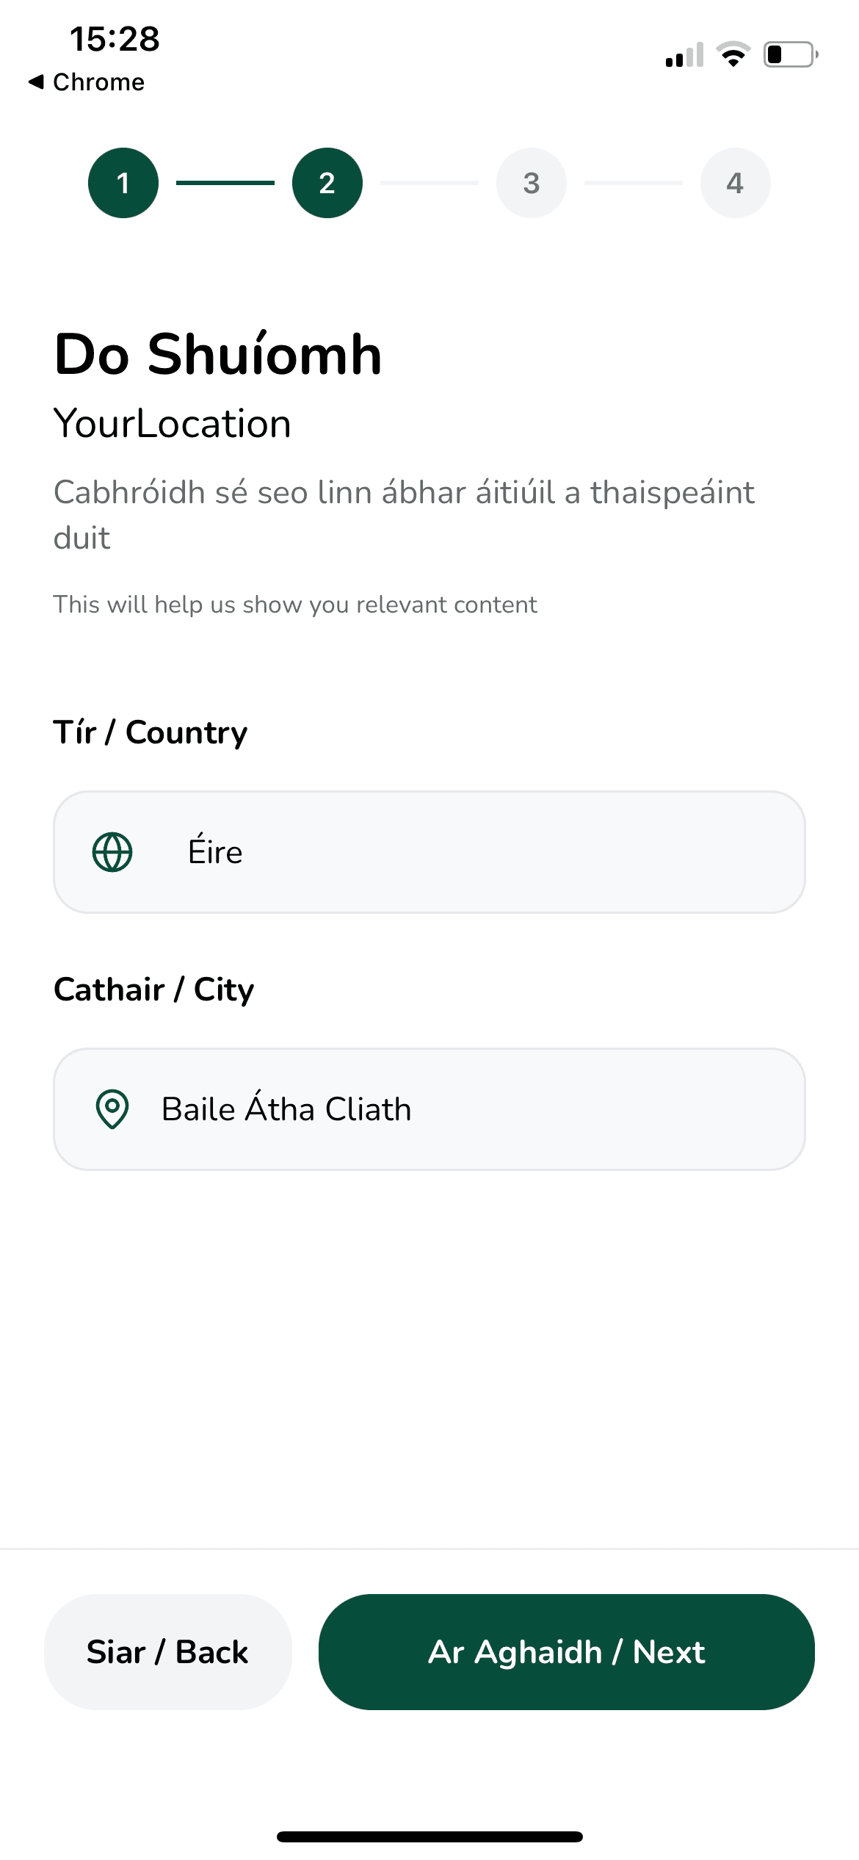Jump to step 3 circle
The height and width of the screenshot is (1860, 859).
532,183
